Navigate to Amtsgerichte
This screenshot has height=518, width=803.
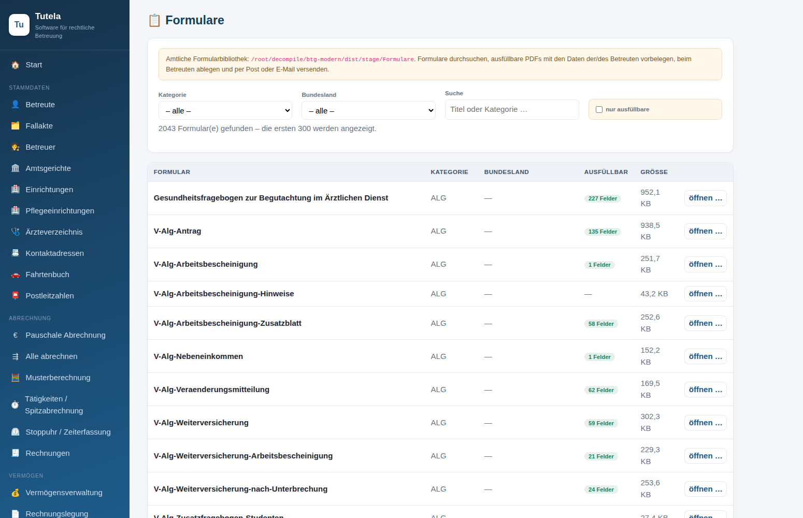pos(65,168)
